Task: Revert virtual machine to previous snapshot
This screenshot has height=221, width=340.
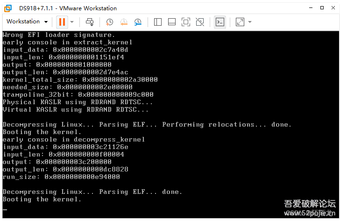Action: pyautogui.click(x=124, y=22)
